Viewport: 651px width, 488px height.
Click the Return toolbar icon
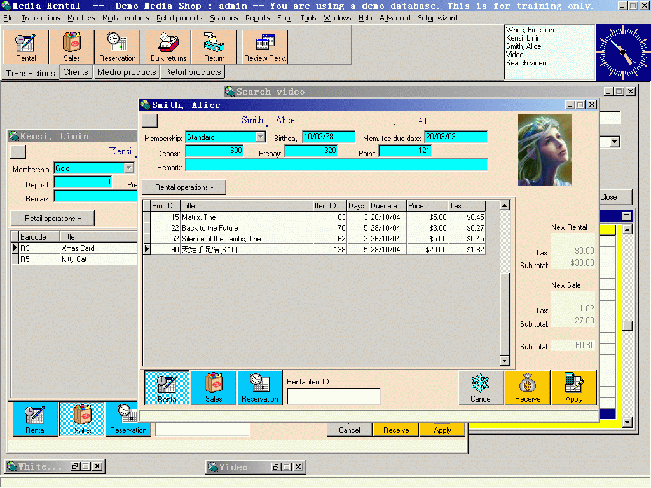[x=214, y=46]
